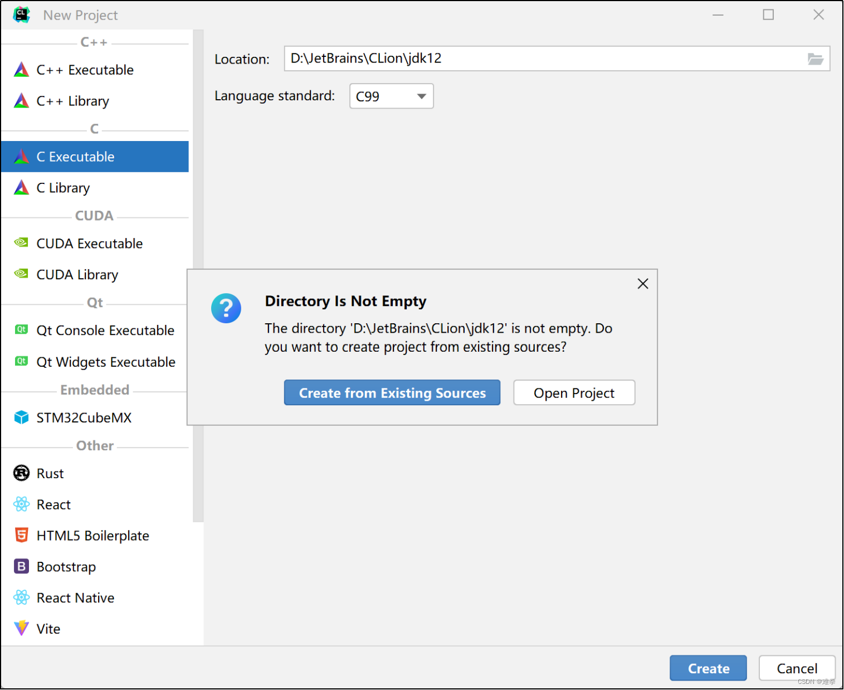Choose CUDA Executable project type
The height and width of the screenshot is (690, 844).
[95, 244]
